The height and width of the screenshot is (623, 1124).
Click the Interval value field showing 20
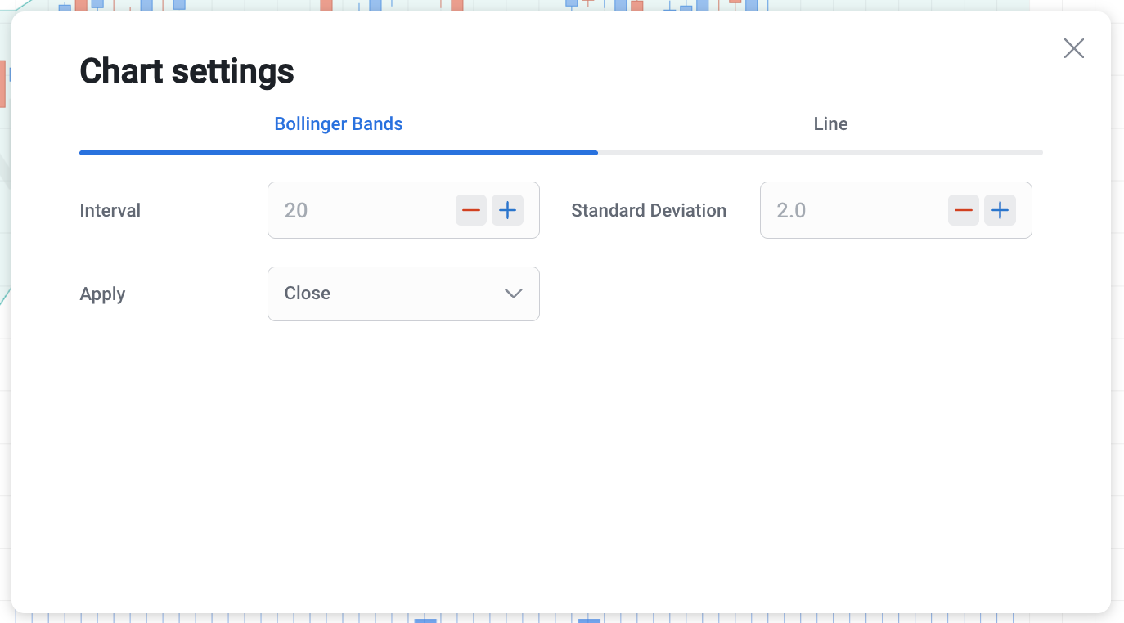coord(360,210)
